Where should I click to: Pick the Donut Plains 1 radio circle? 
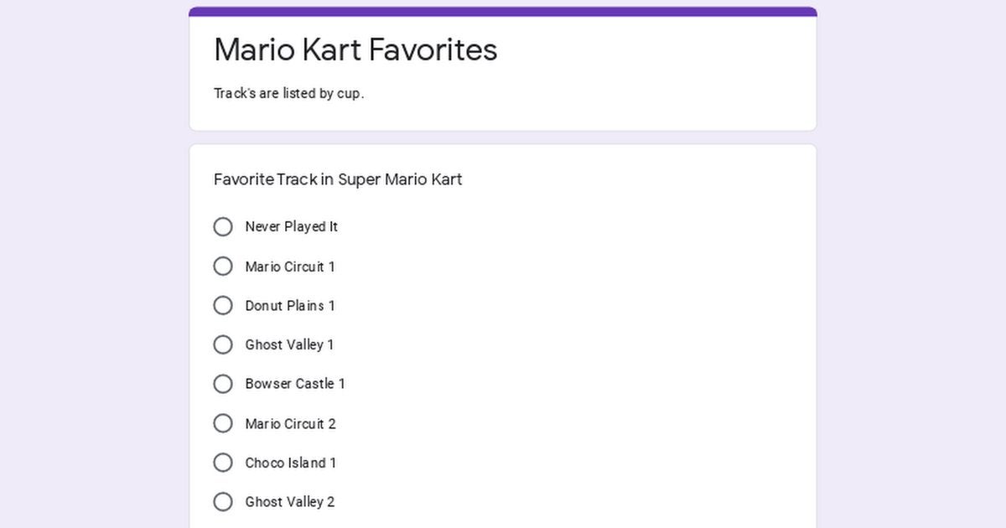pyautogui.click(x=223, y=306)
